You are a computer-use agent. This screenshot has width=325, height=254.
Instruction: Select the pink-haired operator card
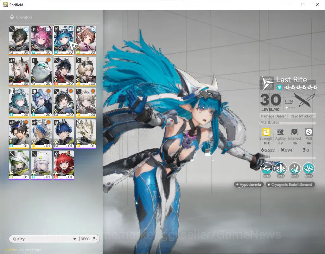tap(41, 40)
